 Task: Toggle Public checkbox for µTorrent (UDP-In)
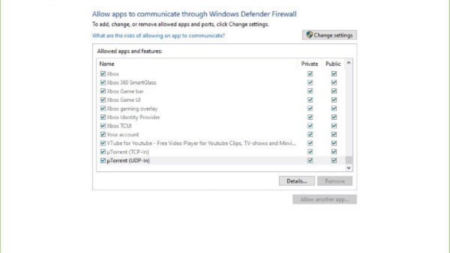[334, 160]
